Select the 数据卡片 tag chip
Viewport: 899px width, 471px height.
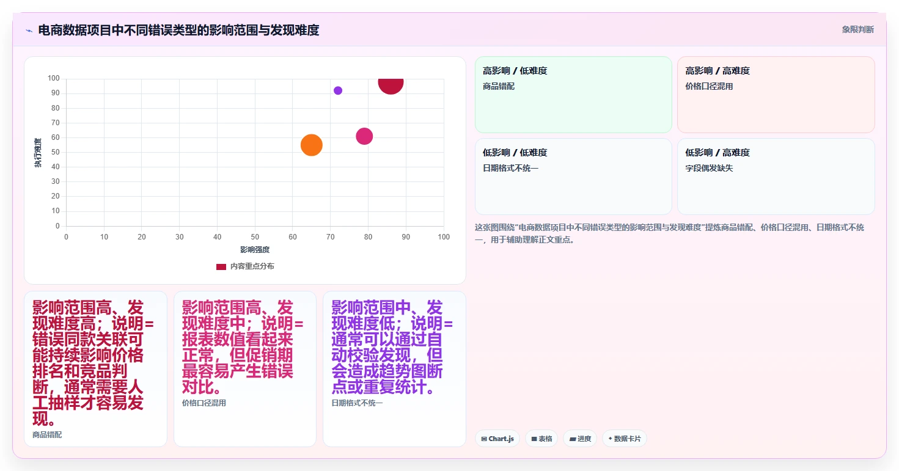click(x=625, y=439)
